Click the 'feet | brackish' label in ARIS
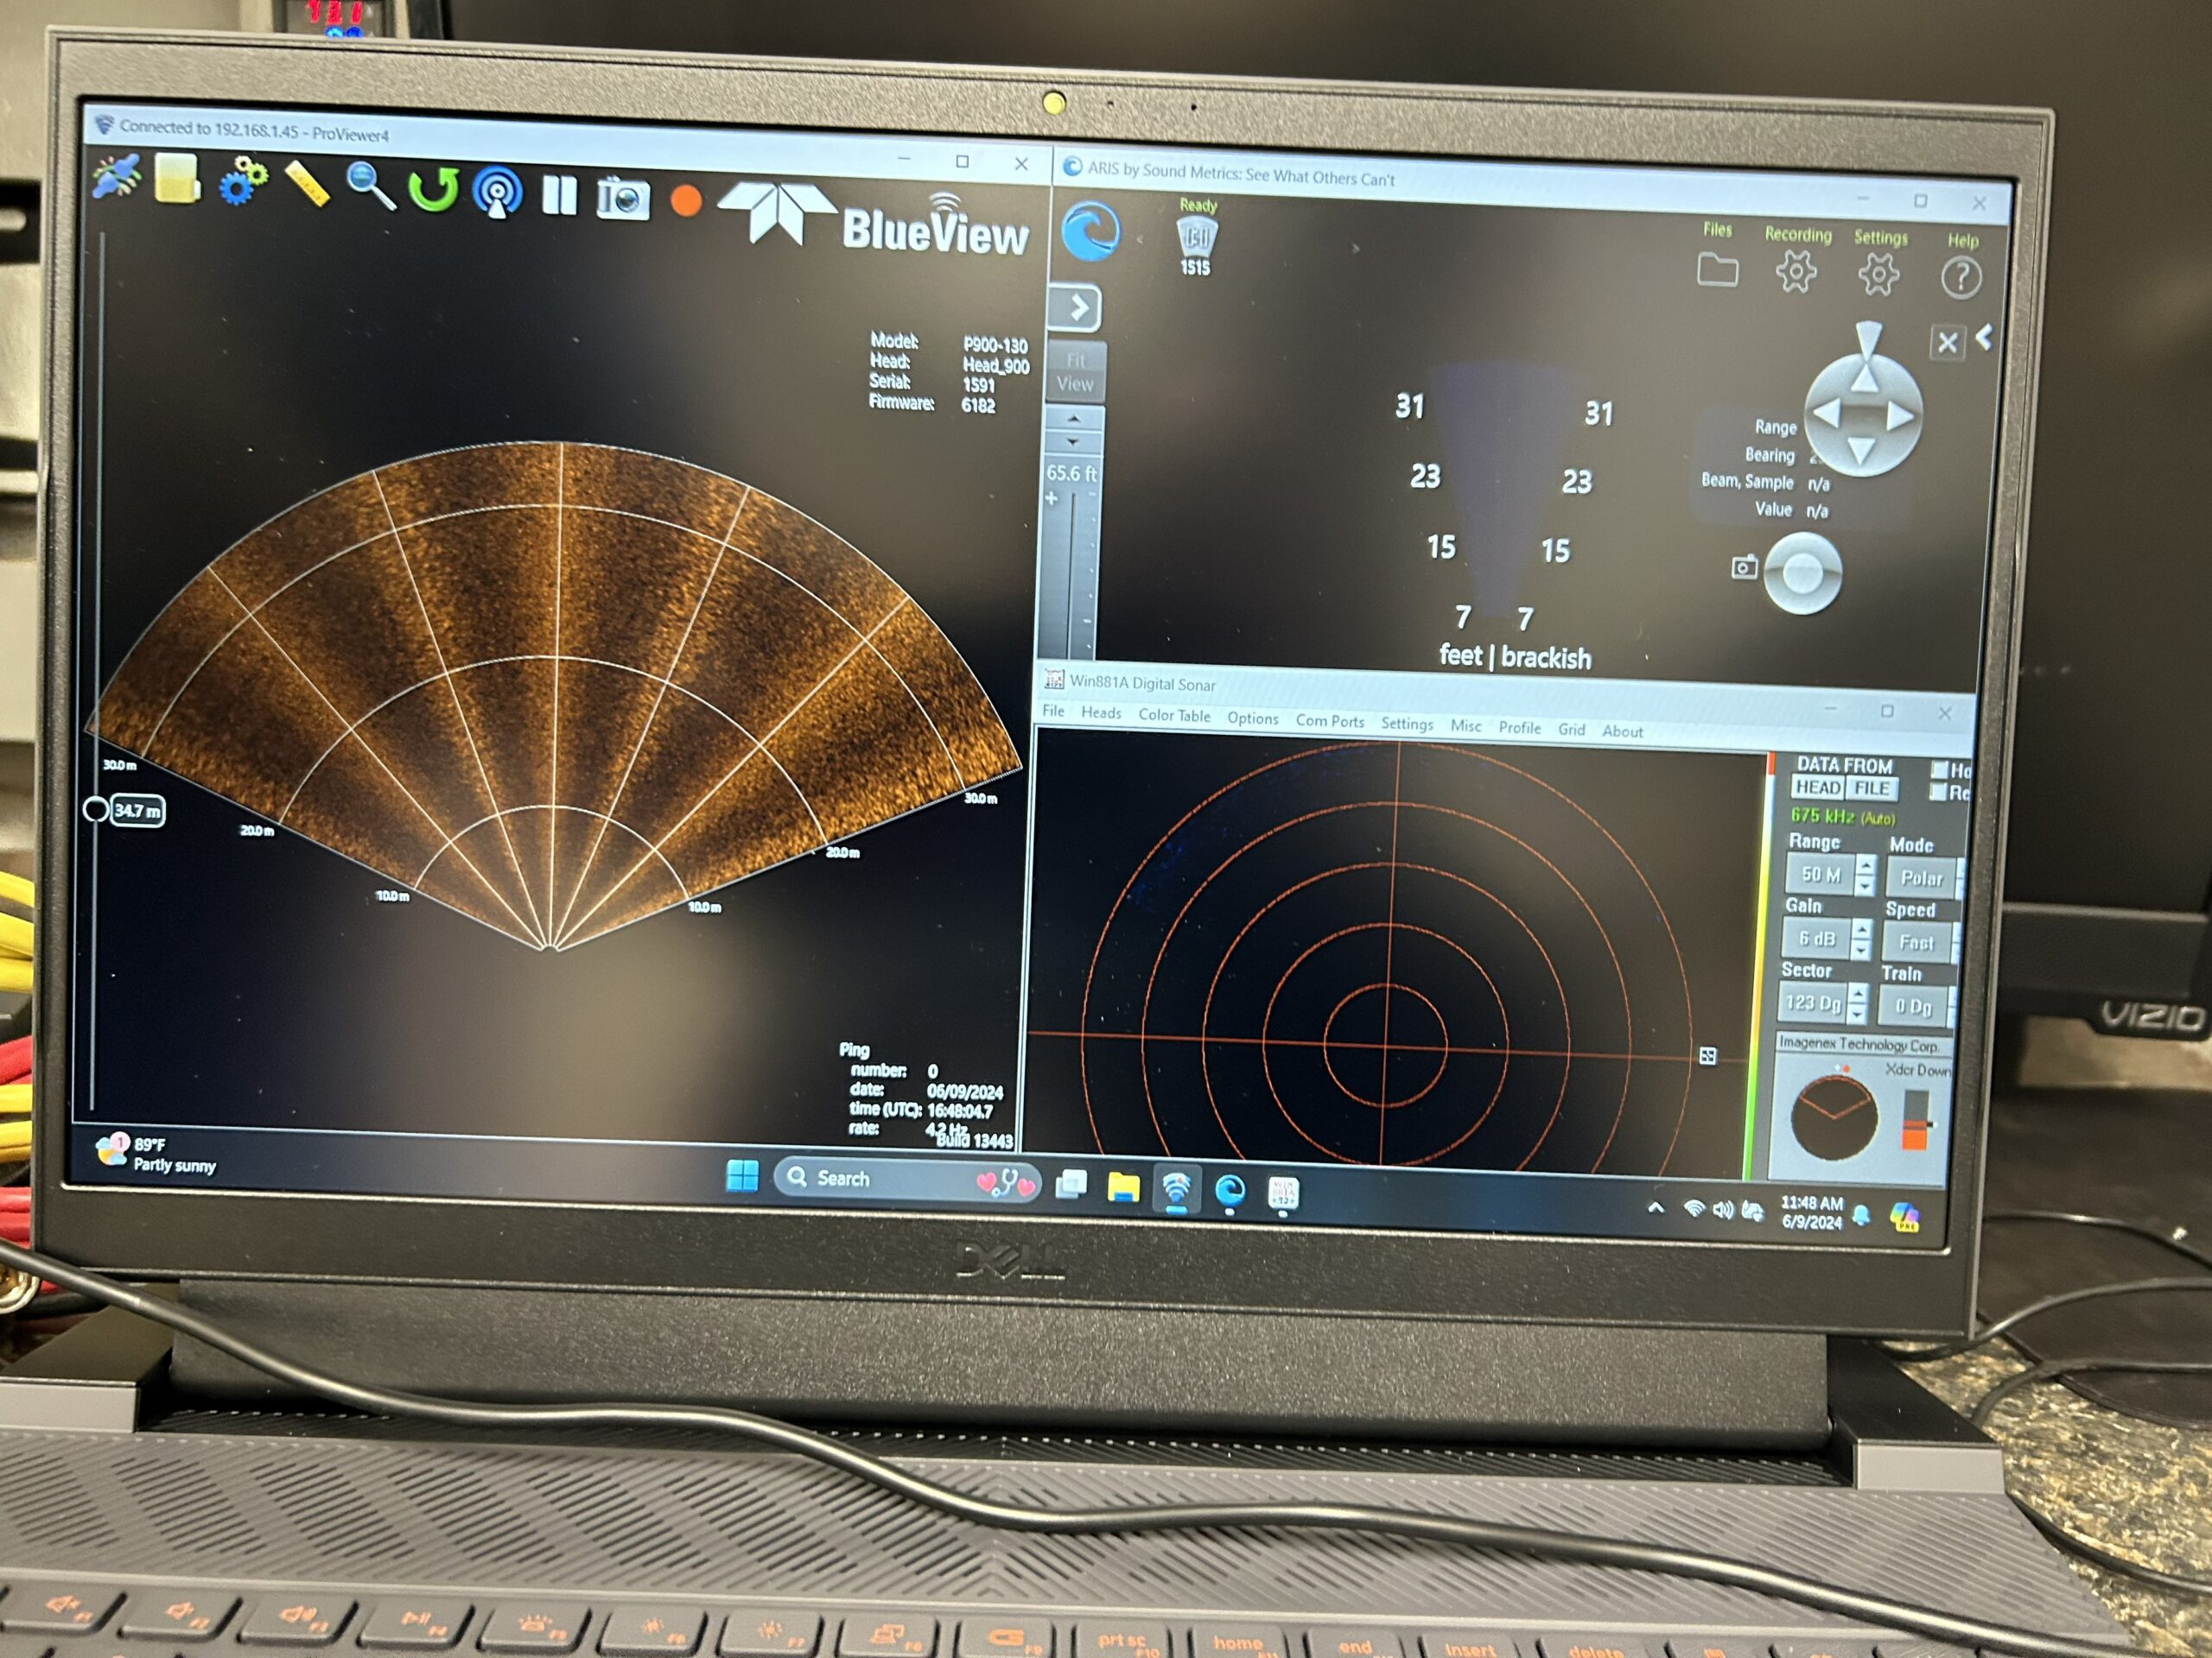This screenshot has width=2212, height=1658. click(1515, 656)
